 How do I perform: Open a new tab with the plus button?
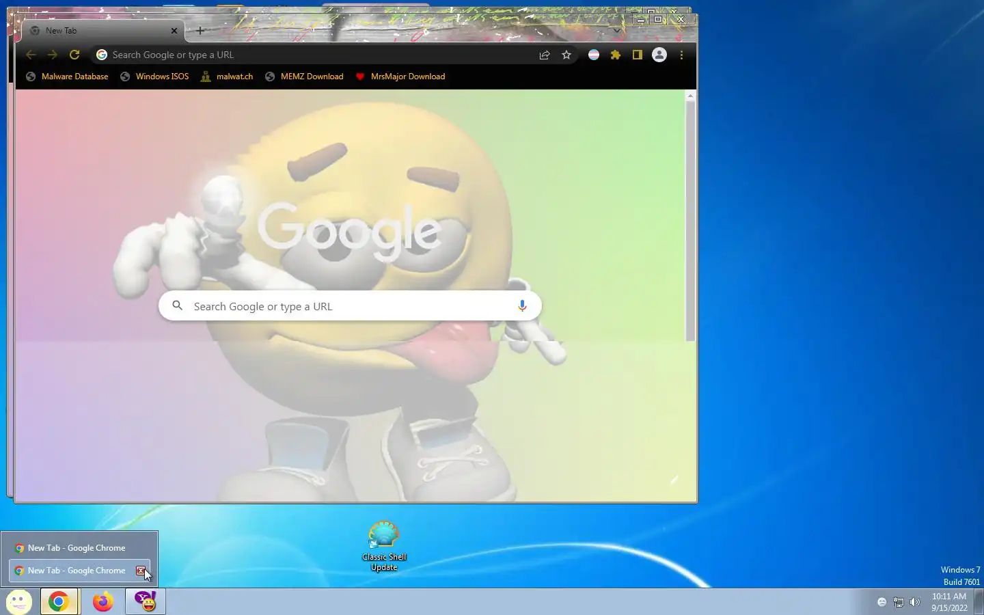pyautogui.click(x=200, y=31)
